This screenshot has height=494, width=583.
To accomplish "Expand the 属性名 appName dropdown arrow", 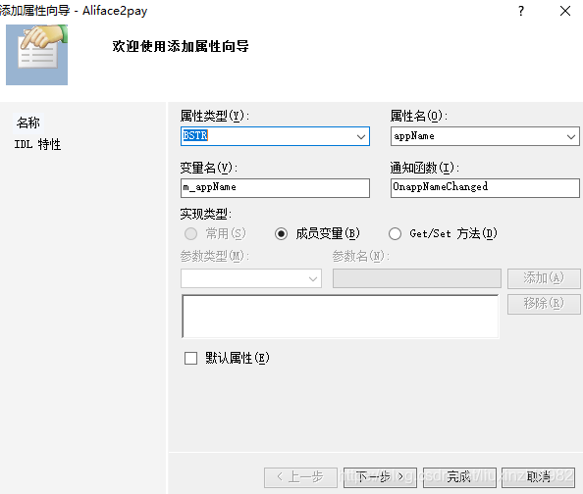I will click(x=571, y=136).
